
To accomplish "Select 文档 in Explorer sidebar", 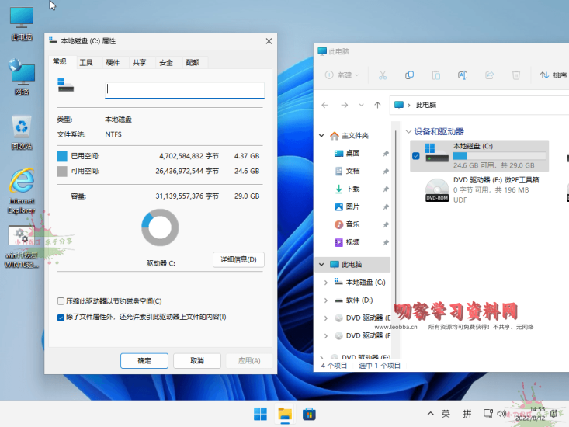I will pyautogui.click(x=352, y=171).
